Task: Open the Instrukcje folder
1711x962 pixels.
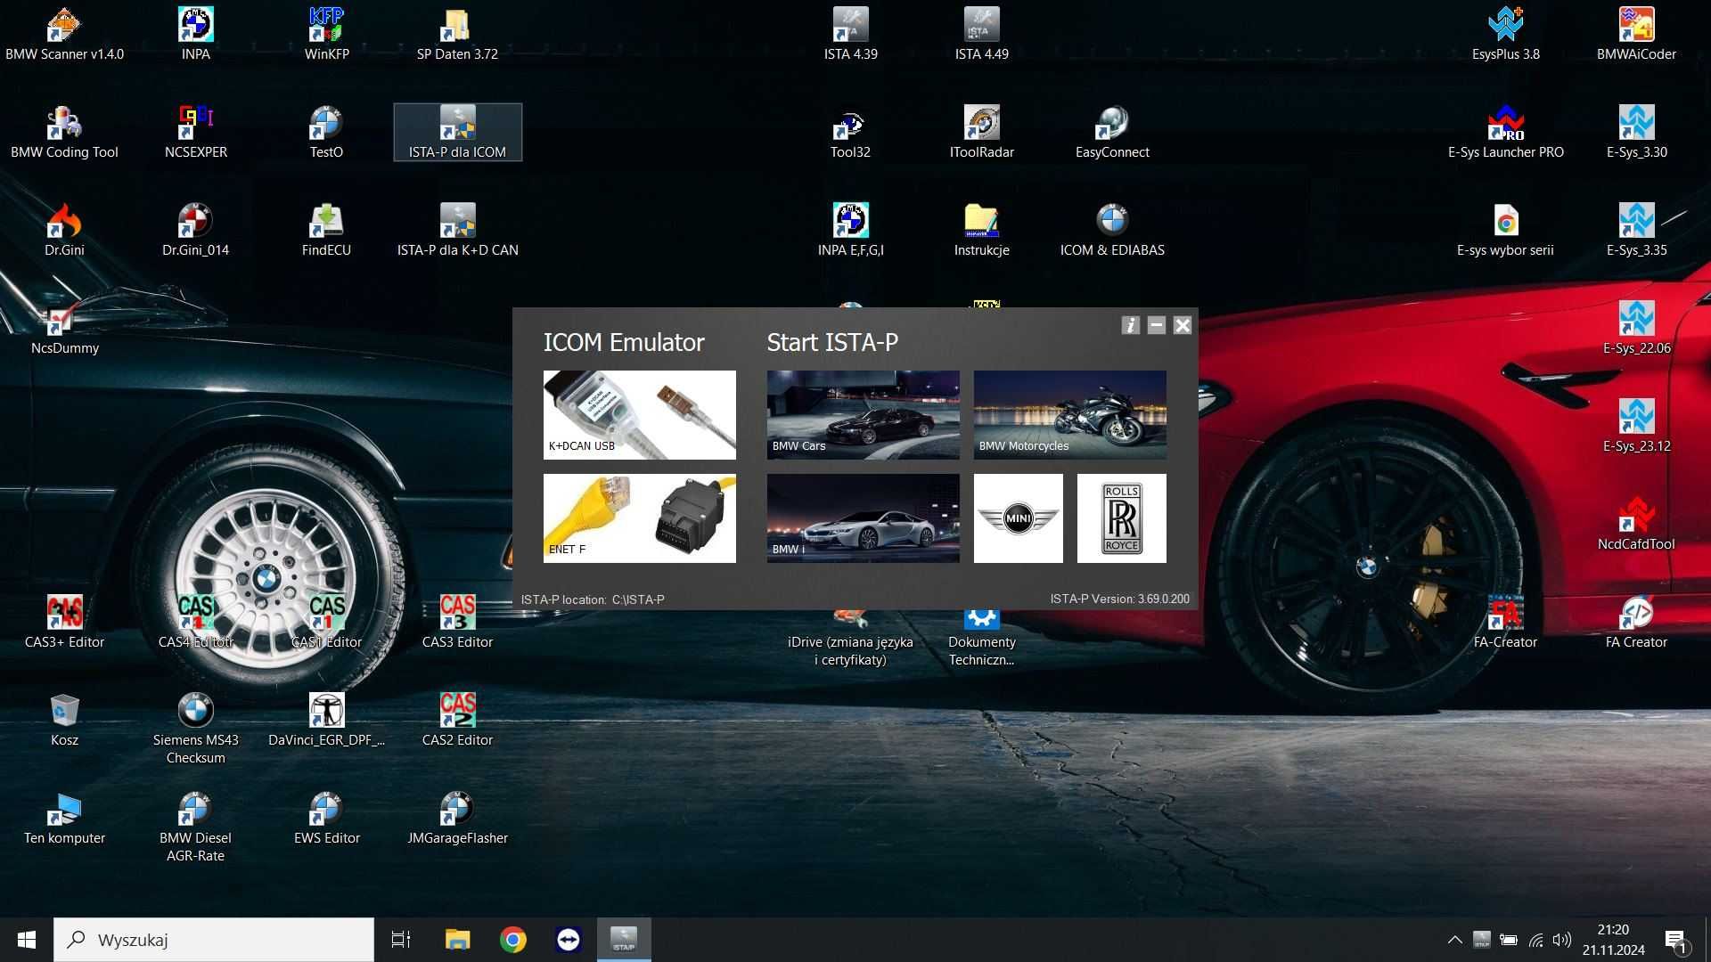Action: tap(981, 232)
